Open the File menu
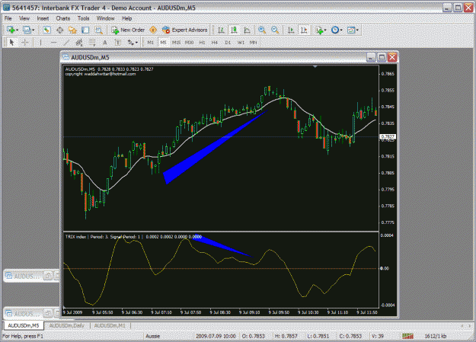476x342 pixels. click(x=8, y=18)
